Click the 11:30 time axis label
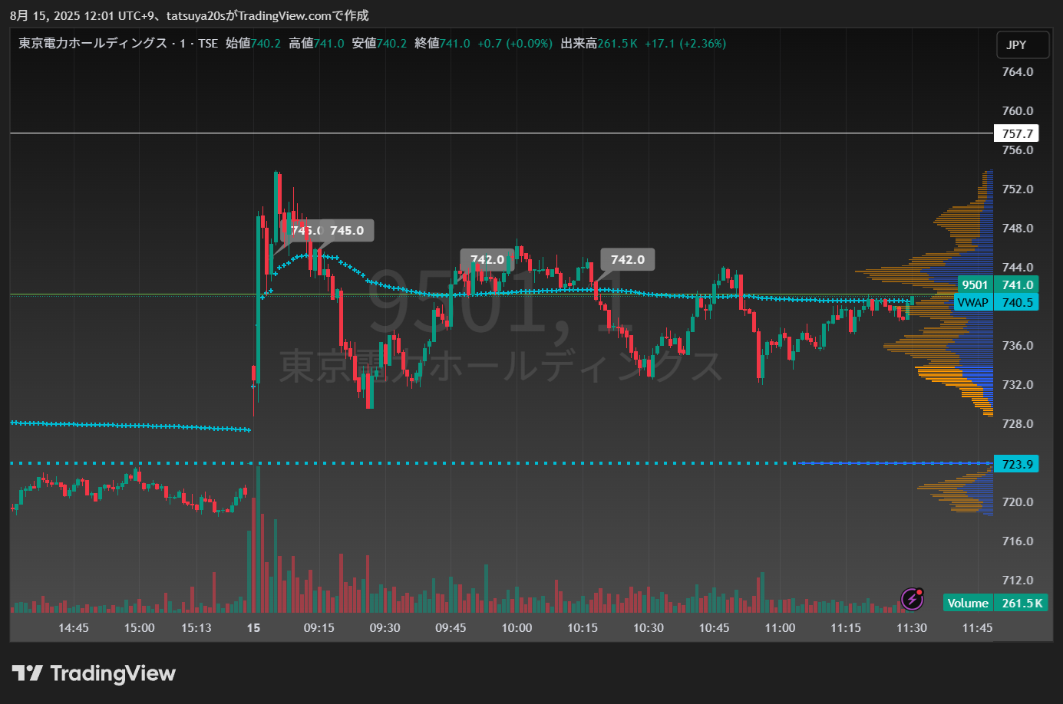This screenshot has width=1063, height=704. 912,628
